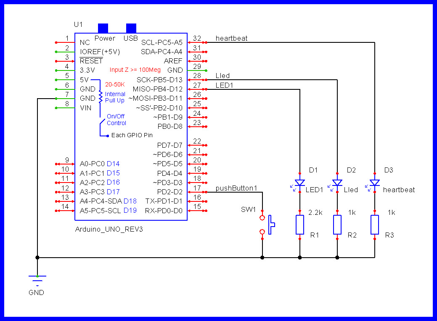Screen dimensions: 437x321
Task: Click the pushButton1 net label
Action: 236,188
